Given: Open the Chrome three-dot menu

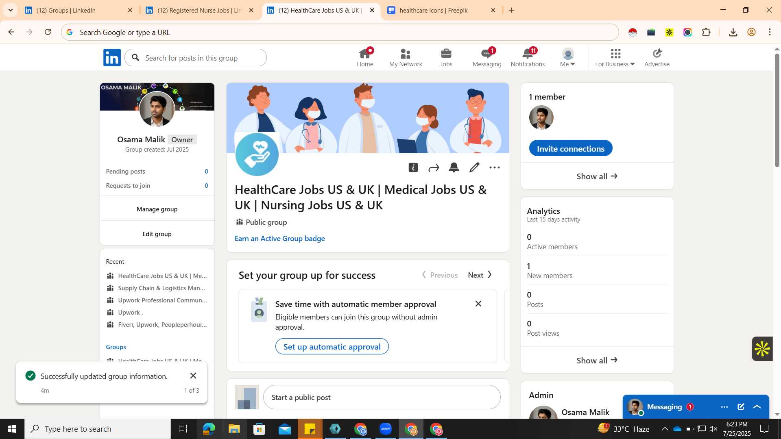Looking at the screenshot, I should pos(770,32).
